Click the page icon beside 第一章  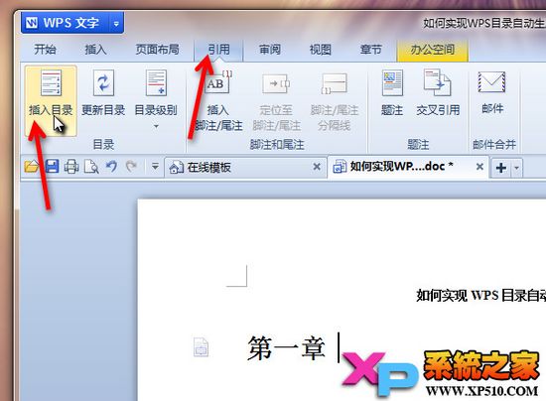(201, 347)
